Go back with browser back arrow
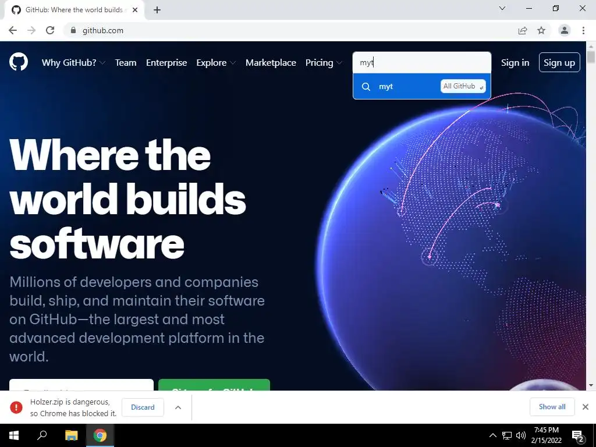 [x=13, y=30]
